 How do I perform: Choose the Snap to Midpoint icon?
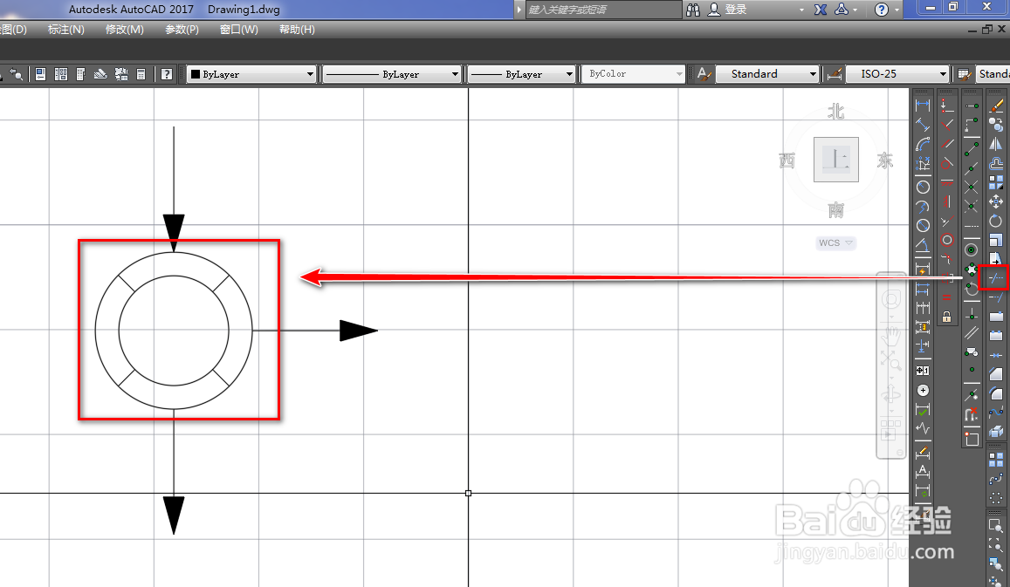pyautogui.click(x=972, y=167)
